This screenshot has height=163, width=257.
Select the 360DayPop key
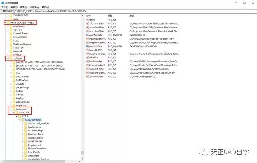[x=22, y=80]
